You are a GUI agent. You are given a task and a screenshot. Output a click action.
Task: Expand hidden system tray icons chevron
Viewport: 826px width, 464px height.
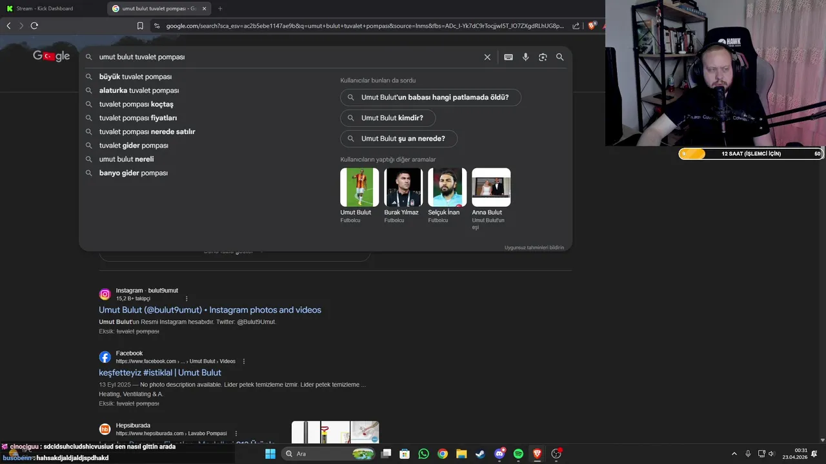point(734,454)
